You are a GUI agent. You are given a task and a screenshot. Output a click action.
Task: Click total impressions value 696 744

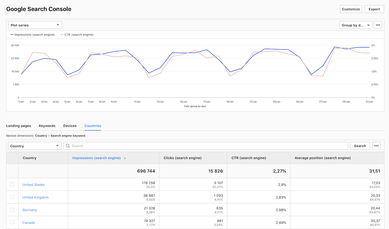click(146, 171)
